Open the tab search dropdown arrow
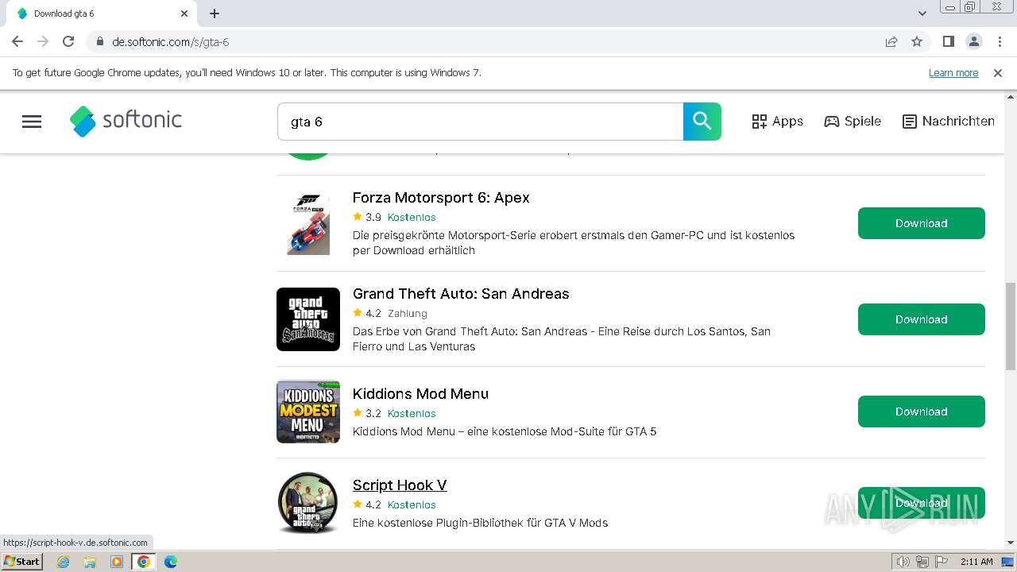 click(922, 14)
